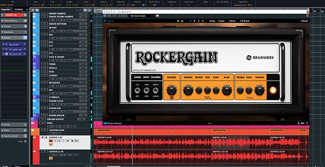Click the dollar sign icon in plugin footer

pyautogui.click(x=299, y=123)
